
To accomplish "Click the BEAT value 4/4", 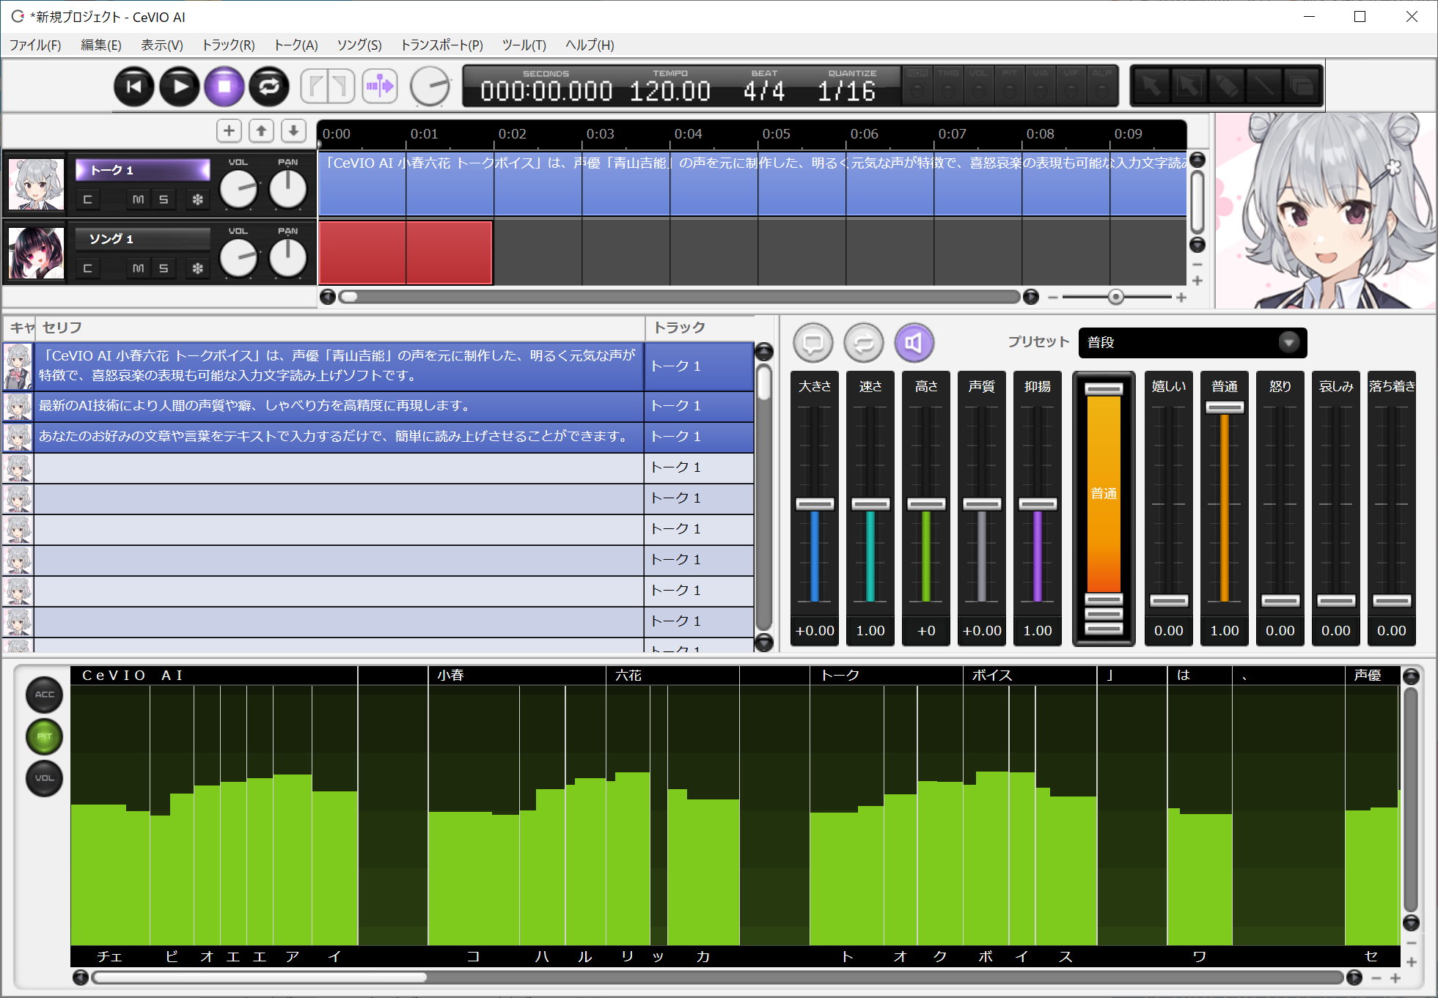I will point(763,92).
